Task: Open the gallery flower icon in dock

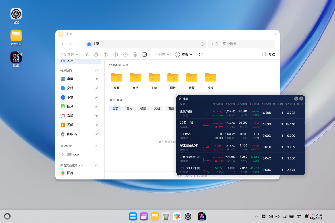Action: pyautogui.click(x=177, y=217)
